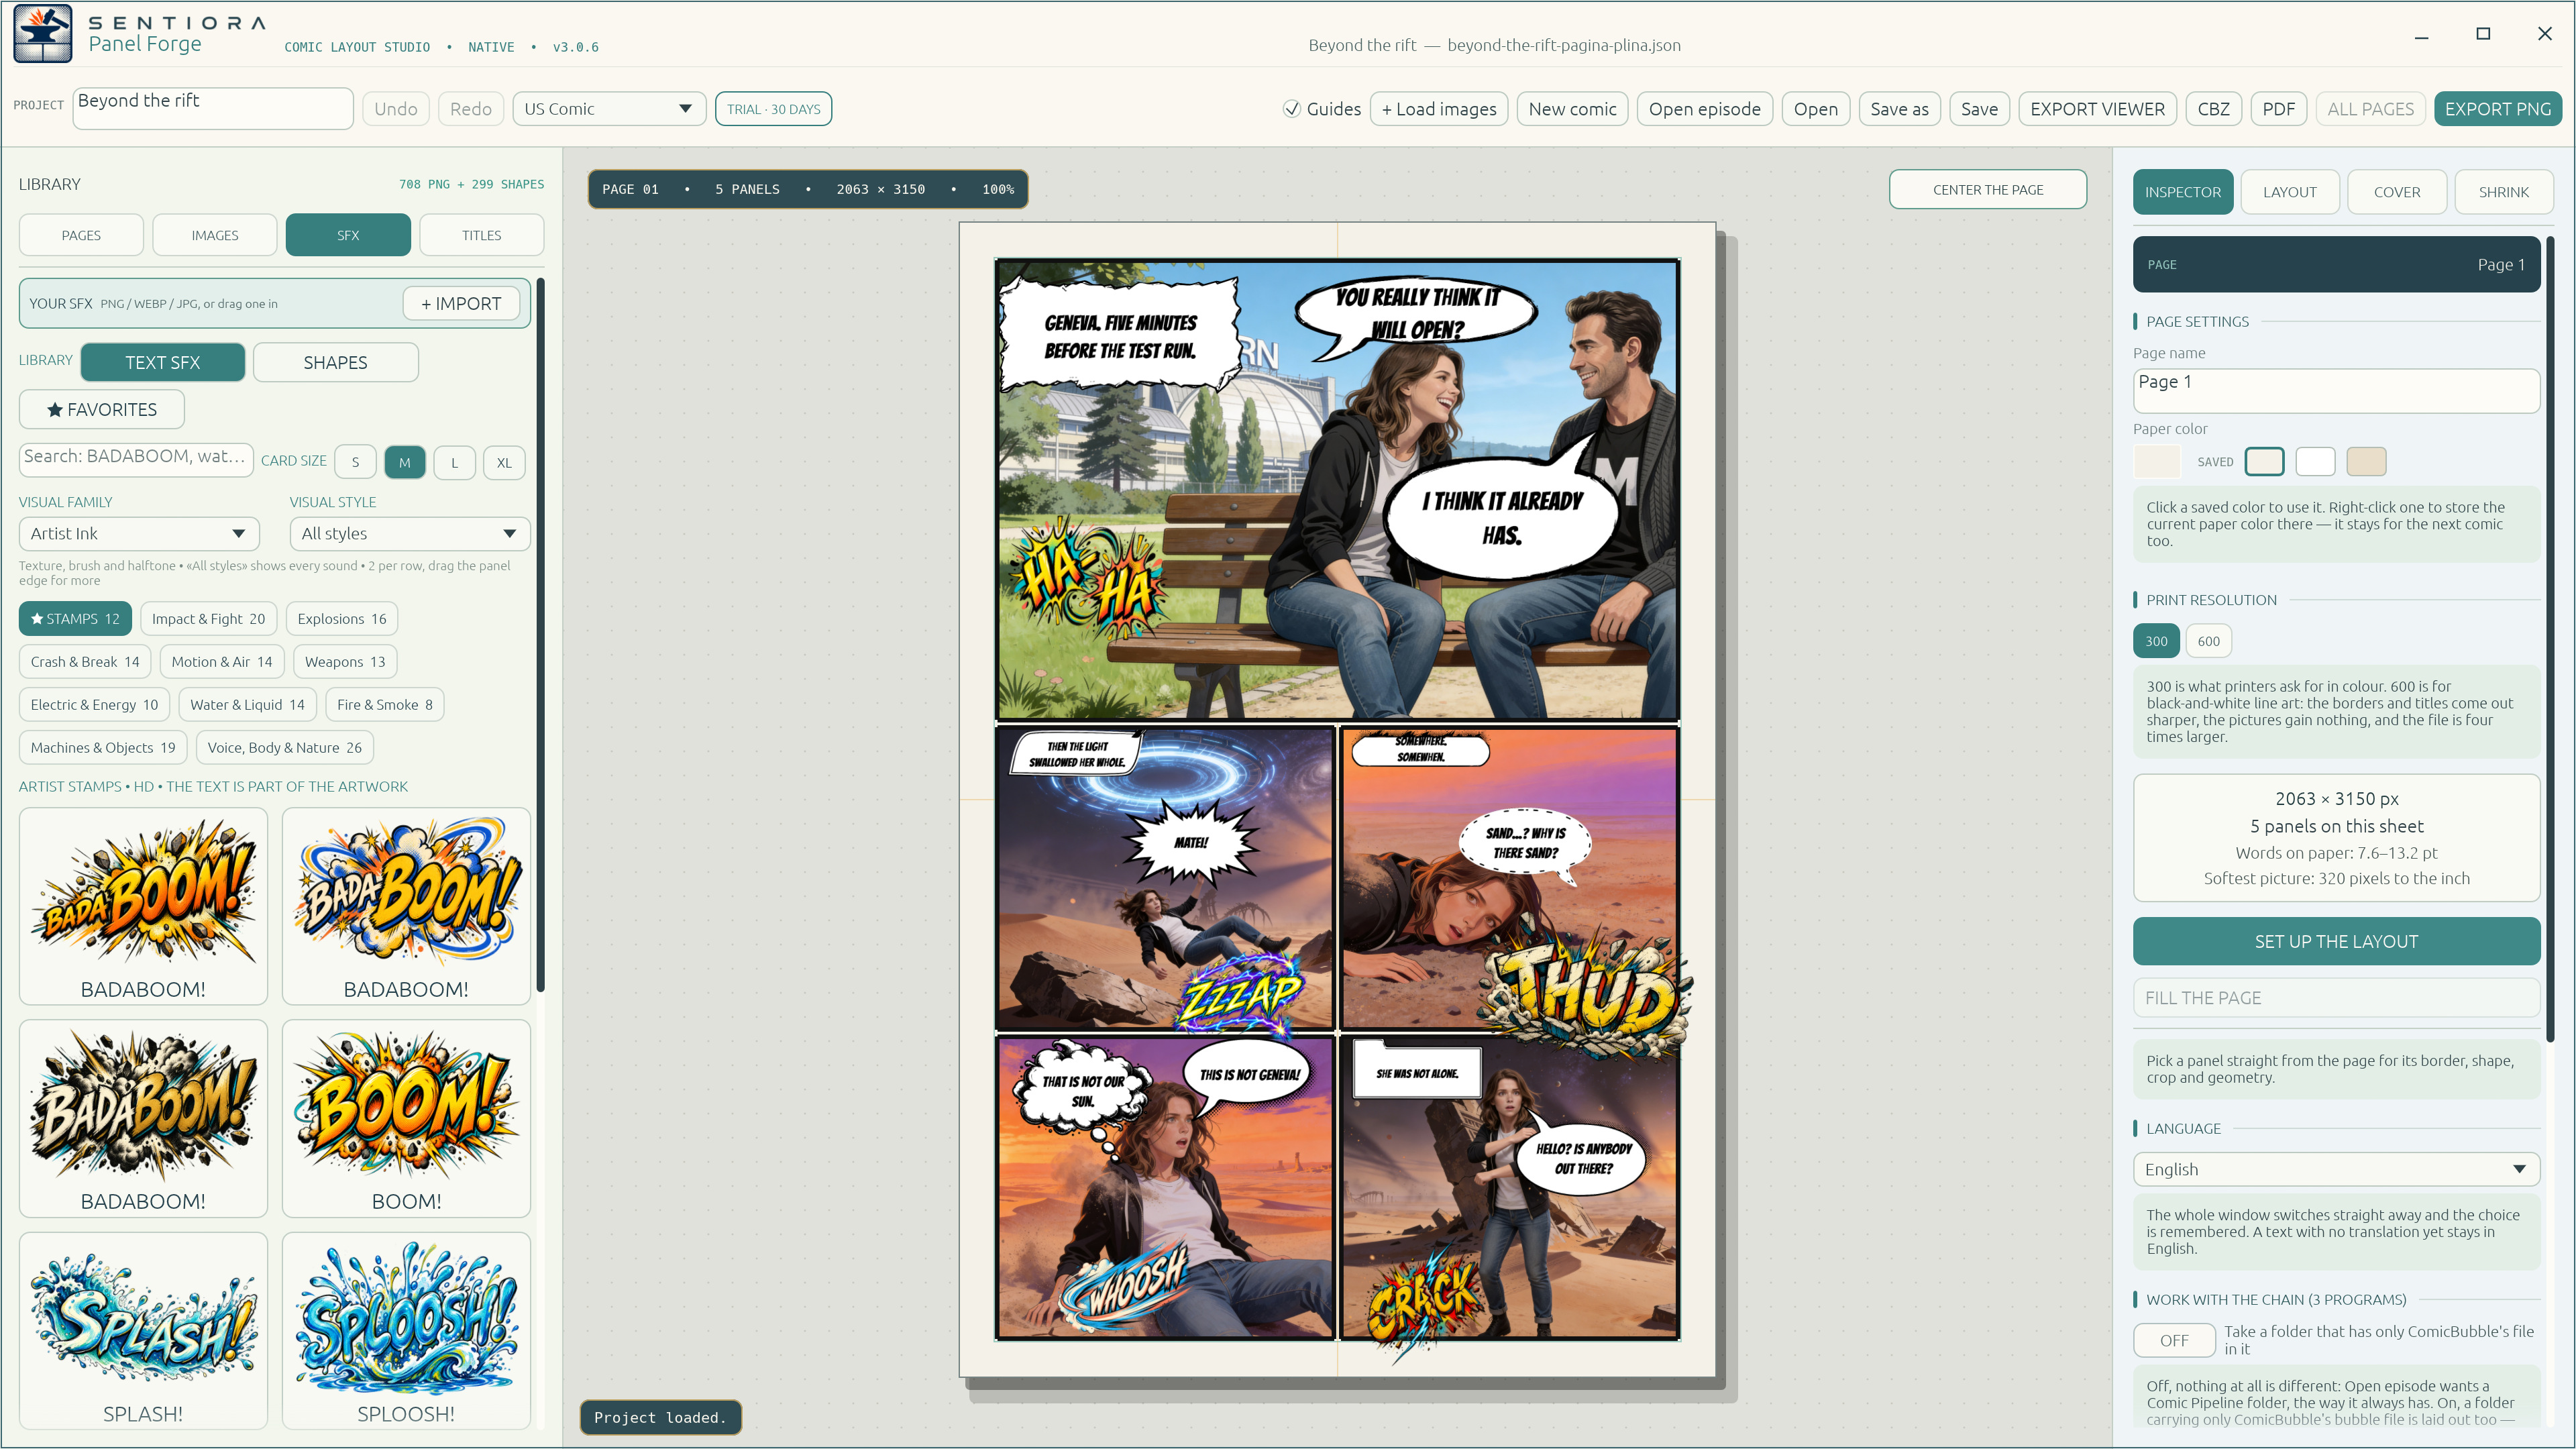
Task: Filter by Explosions 16 category
Action: pyautogui.click(x=342, y=619)
